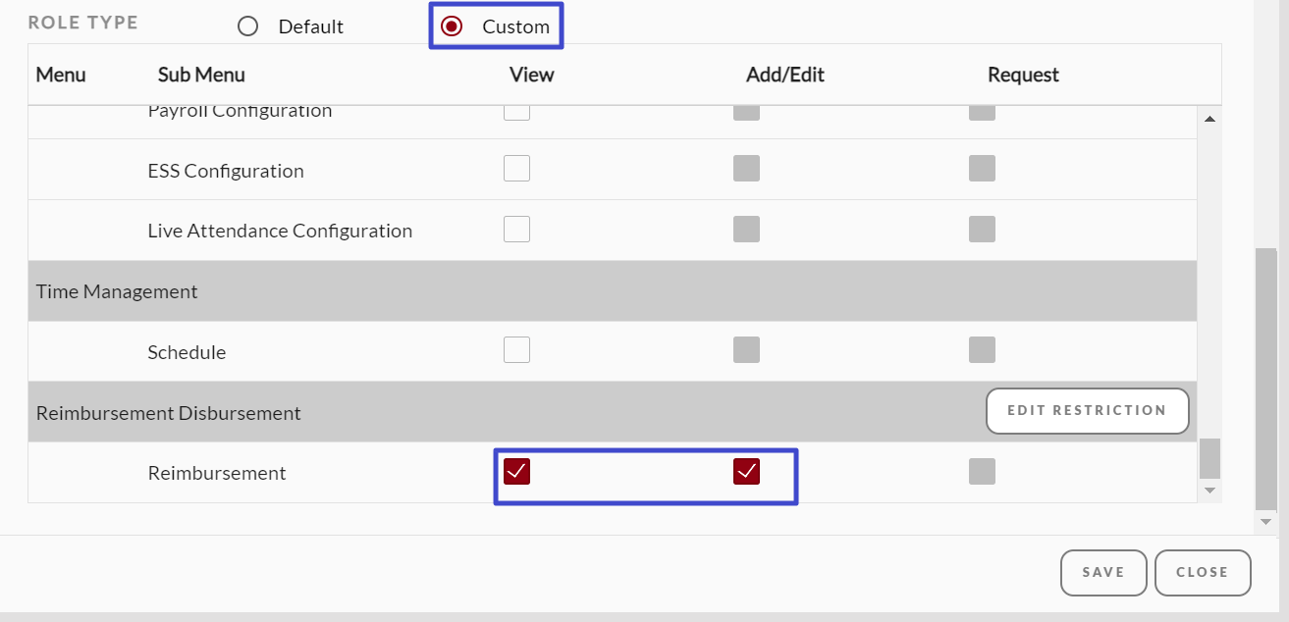Select the Default role type radio button
The image size is (1289, 622).
247,26
